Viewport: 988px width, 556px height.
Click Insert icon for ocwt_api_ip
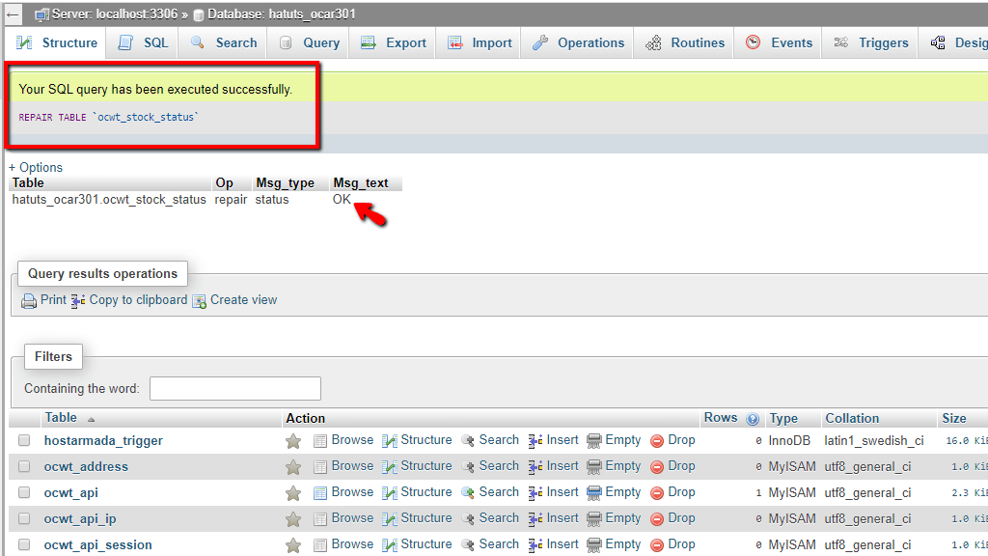[535, 518]
